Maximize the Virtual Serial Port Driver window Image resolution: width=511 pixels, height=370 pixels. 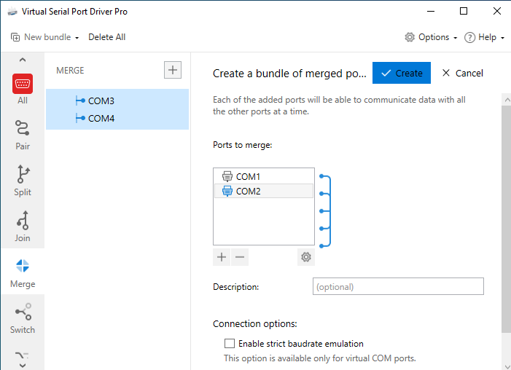464,11
